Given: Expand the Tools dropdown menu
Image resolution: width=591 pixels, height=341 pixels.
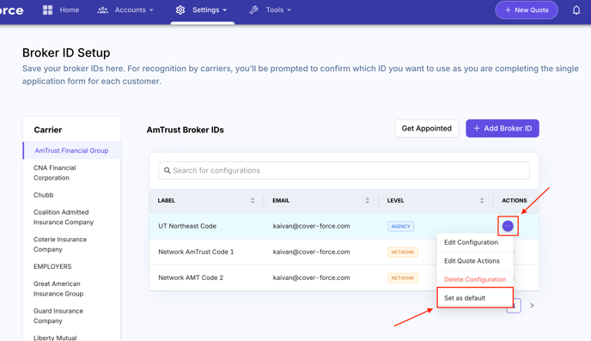Looking at the screenshot, I should point(289,10).
